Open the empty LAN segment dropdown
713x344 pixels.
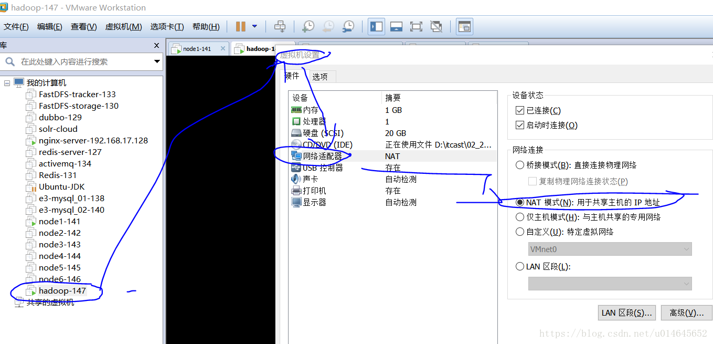tap(610, 284)
